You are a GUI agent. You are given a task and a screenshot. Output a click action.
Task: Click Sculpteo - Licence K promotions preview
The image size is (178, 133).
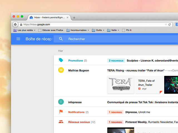pos(152,60)
